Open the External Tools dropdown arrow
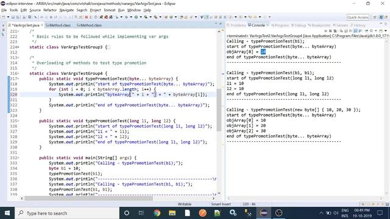The width and height of the screenshot is (390, 219). click(160, 17)
